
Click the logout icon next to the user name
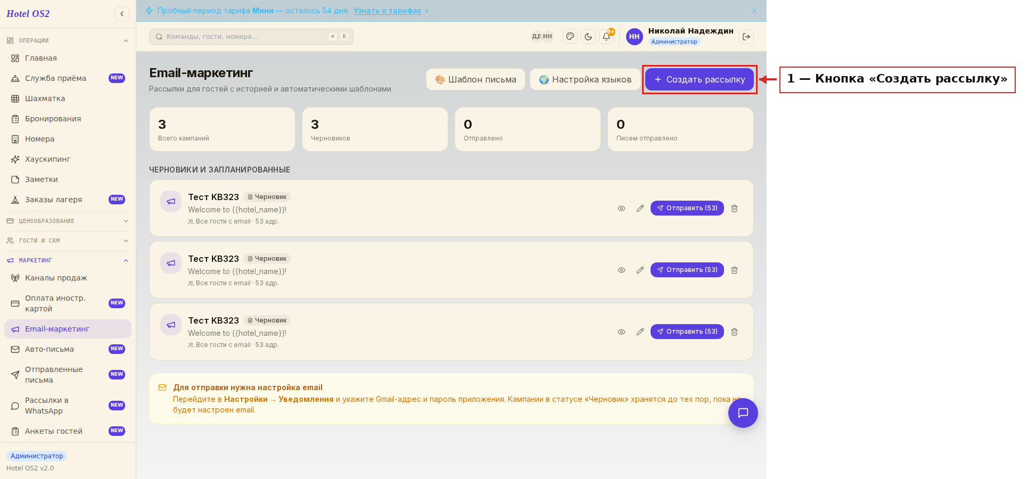746,37
